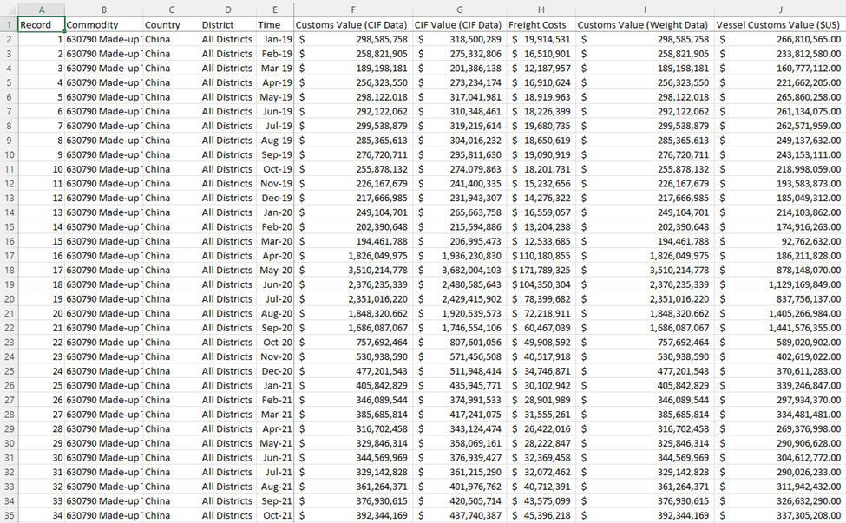Click CIF data customs value 757,692,464
This screenshot has height=523, width=846.
click(353, 343)
